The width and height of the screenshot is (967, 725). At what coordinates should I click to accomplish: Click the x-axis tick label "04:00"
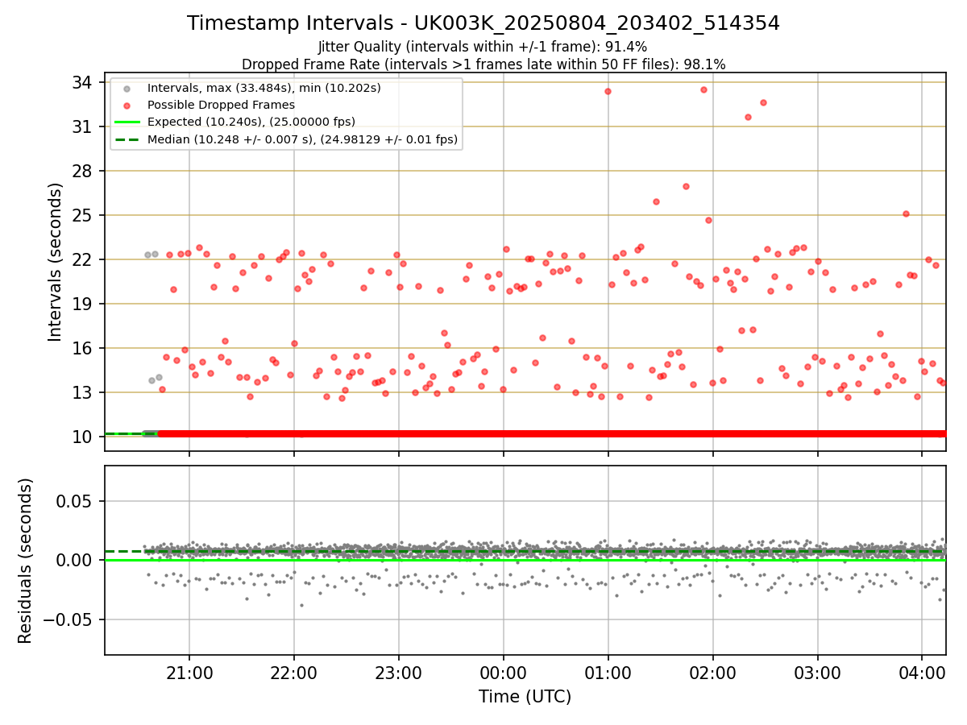(x=923, y=672)
